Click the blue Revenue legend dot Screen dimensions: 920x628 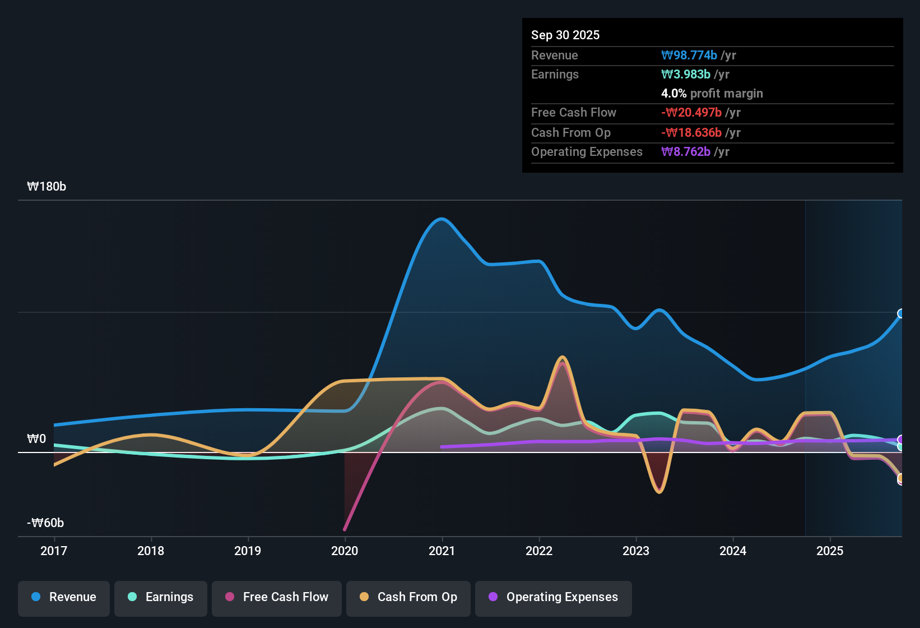tap(35, 597)
